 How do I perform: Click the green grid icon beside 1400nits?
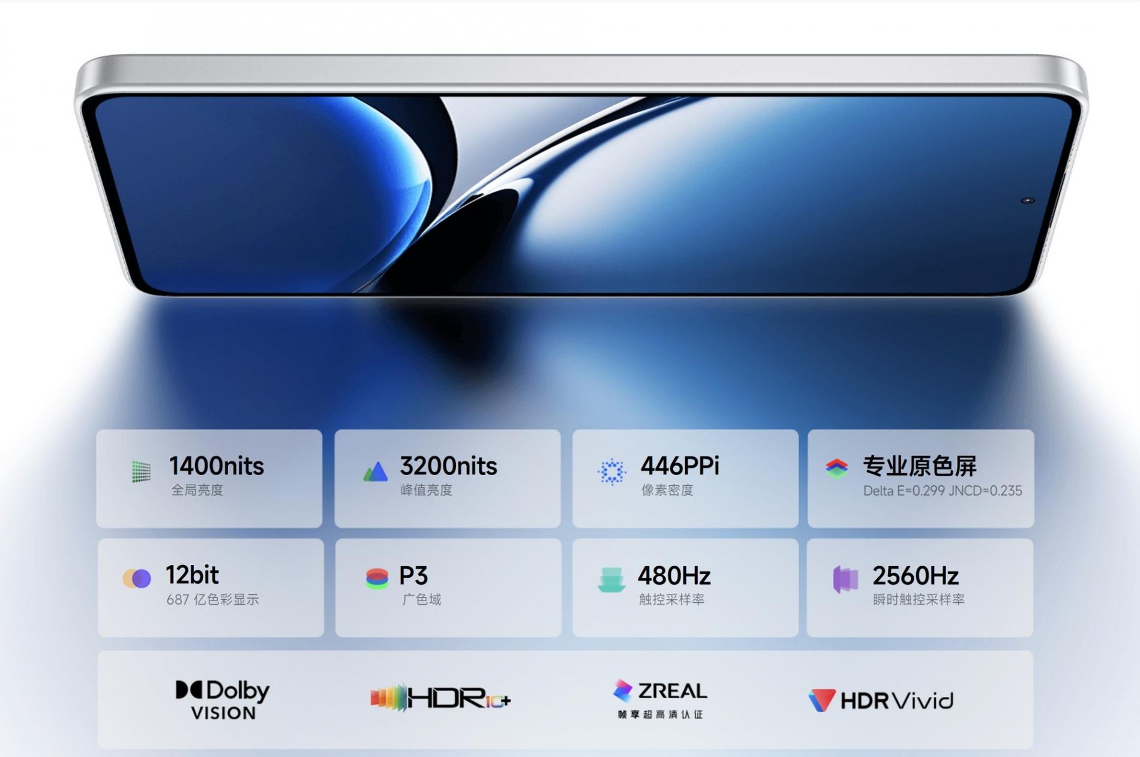(141, 471)
